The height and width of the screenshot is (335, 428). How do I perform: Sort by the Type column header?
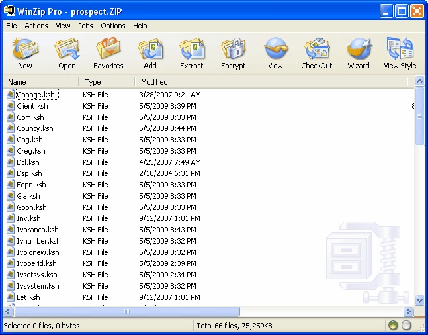tap(107, 82)
